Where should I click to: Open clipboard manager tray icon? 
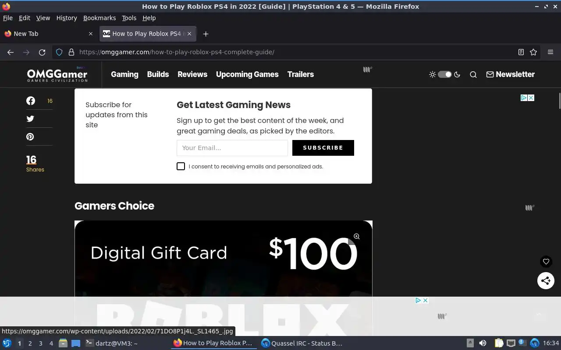pos(499,343)
